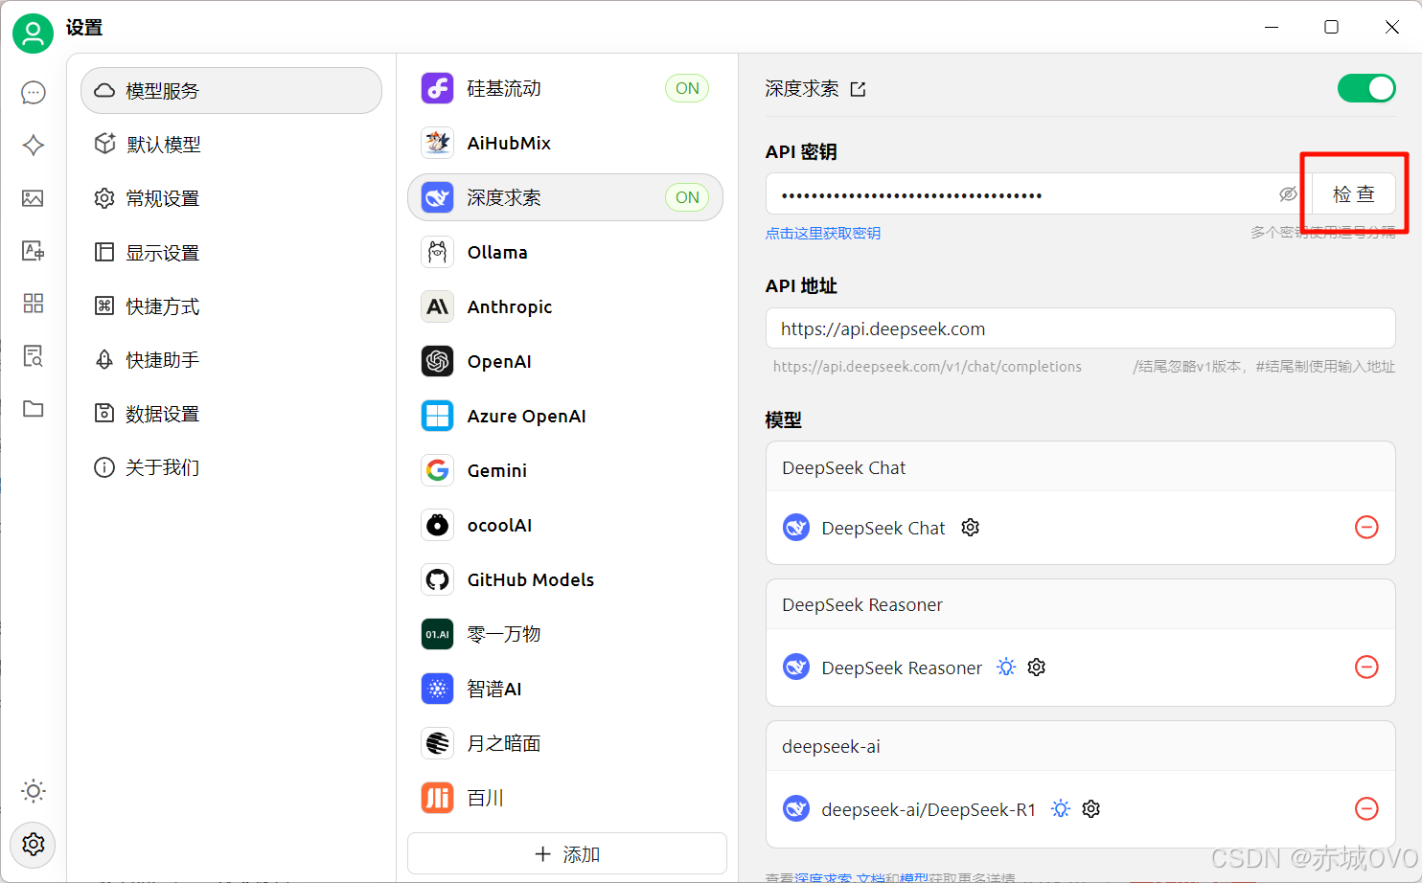The width and height of the screenshot is (1422, 883).
Task: Collapse the DeepSeek Chat model group header
Action: 1080,467
